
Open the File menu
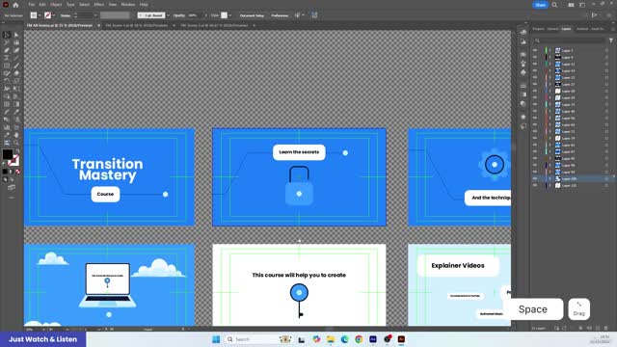31,5
